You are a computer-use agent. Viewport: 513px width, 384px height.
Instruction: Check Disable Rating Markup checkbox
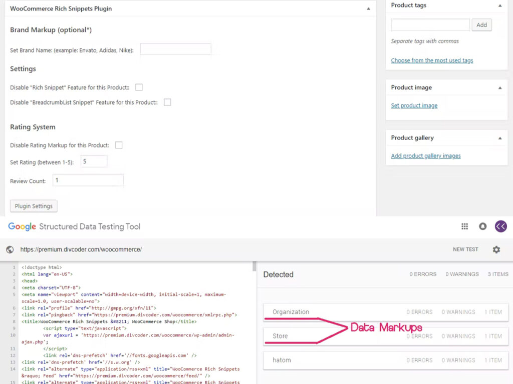(119, 145)
